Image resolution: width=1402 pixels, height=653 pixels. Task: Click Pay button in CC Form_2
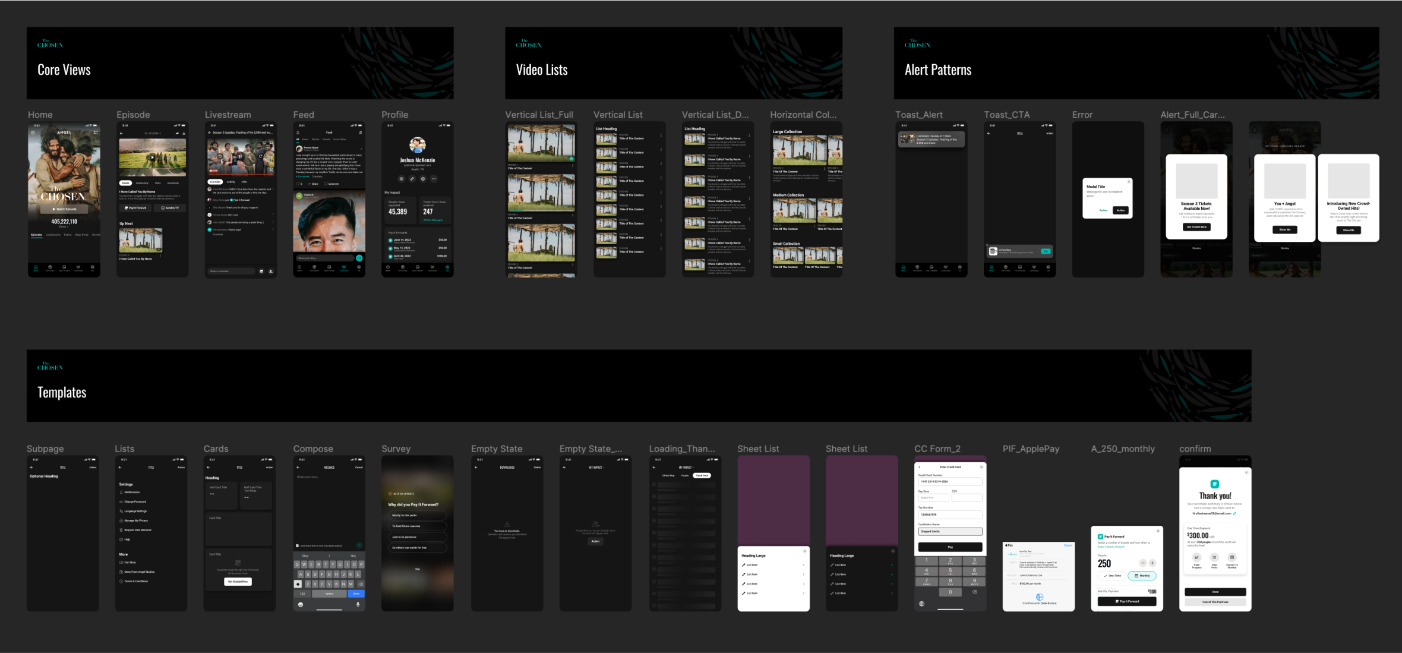click(951, 547)
